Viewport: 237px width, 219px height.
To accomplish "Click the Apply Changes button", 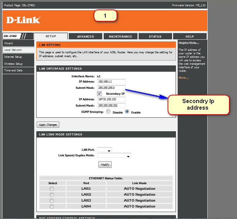I will click(48, 125).
